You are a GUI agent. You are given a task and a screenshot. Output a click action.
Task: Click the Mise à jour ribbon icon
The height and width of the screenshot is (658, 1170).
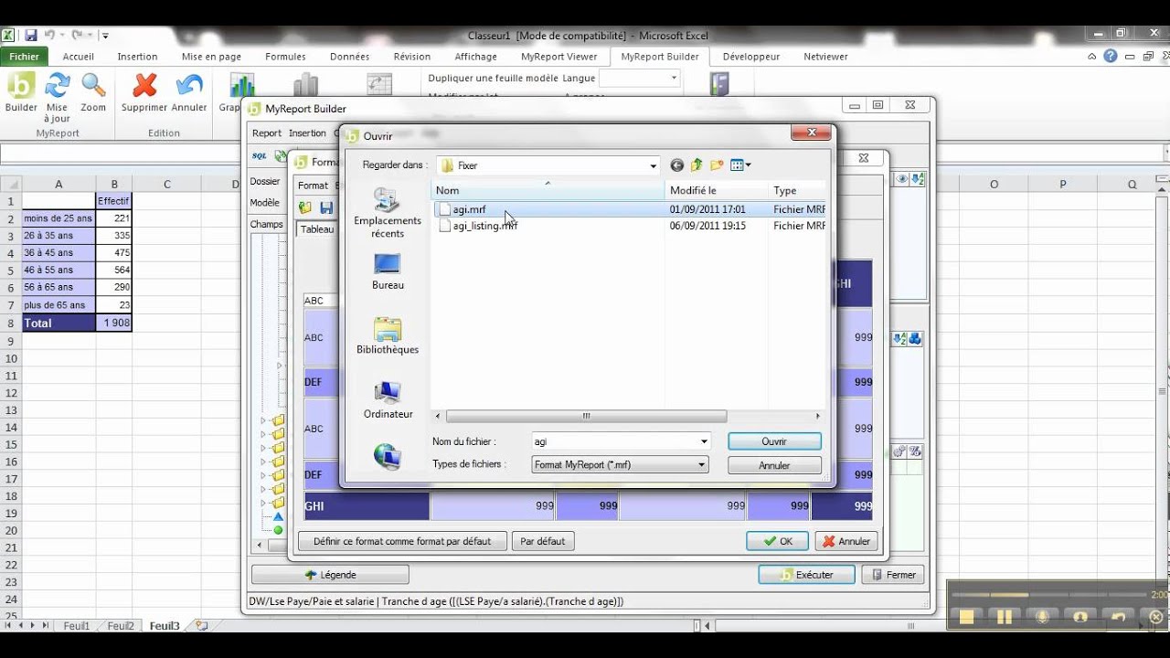[x=58, y=85]
